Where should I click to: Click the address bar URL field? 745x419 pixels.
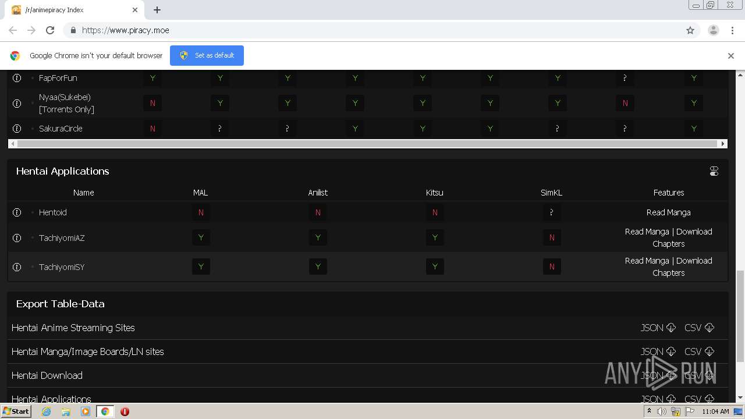tap(372, 30)
